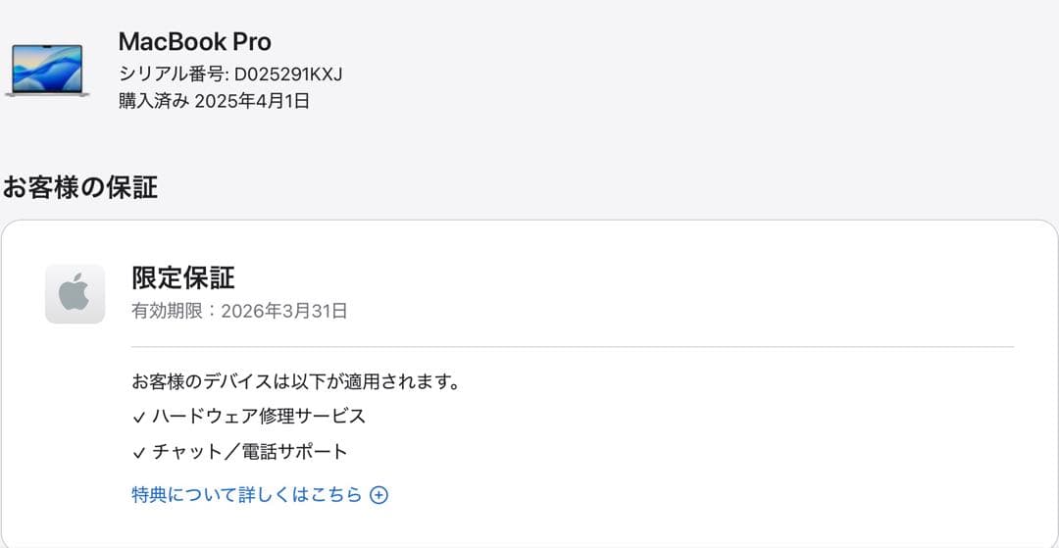Click the 限定保証 warranty title

point(183,277)
